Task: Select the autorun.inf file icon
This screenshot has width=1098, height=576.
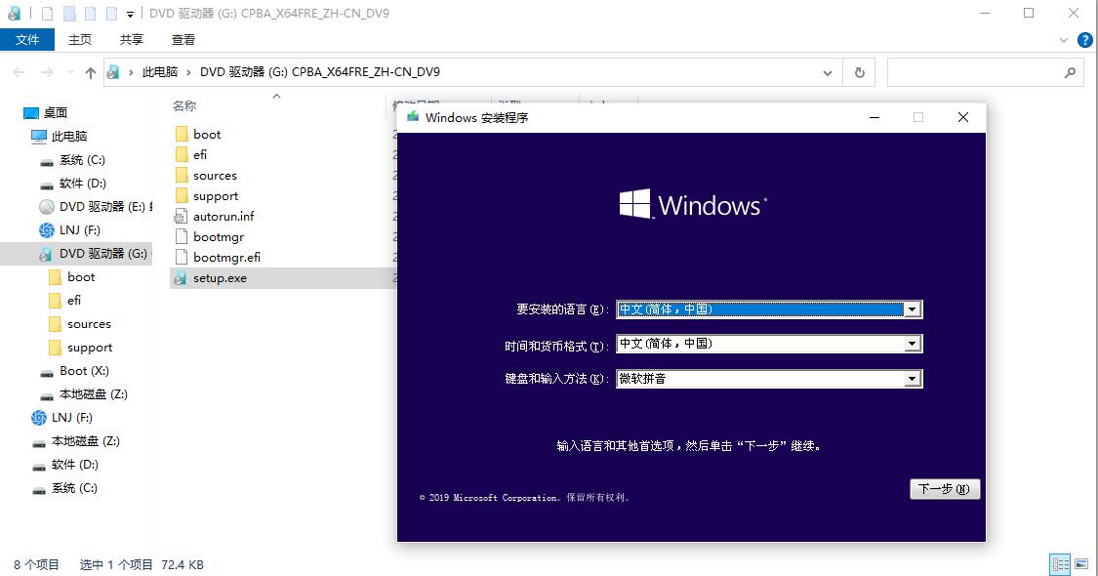Action: (181, 216)
